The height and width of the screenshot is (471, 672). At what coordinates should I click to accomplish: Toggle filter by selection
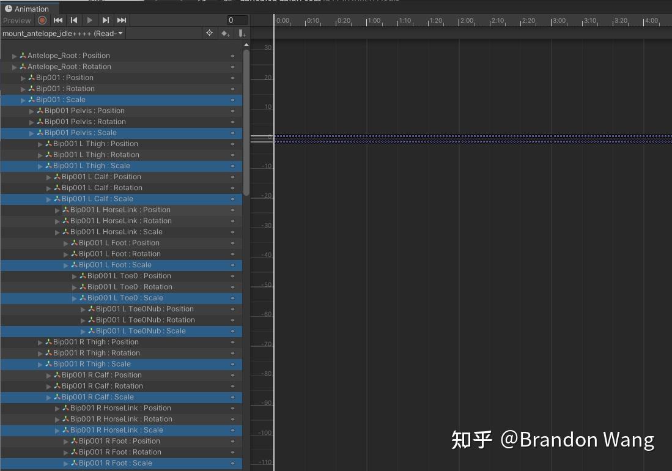point(210,33)
